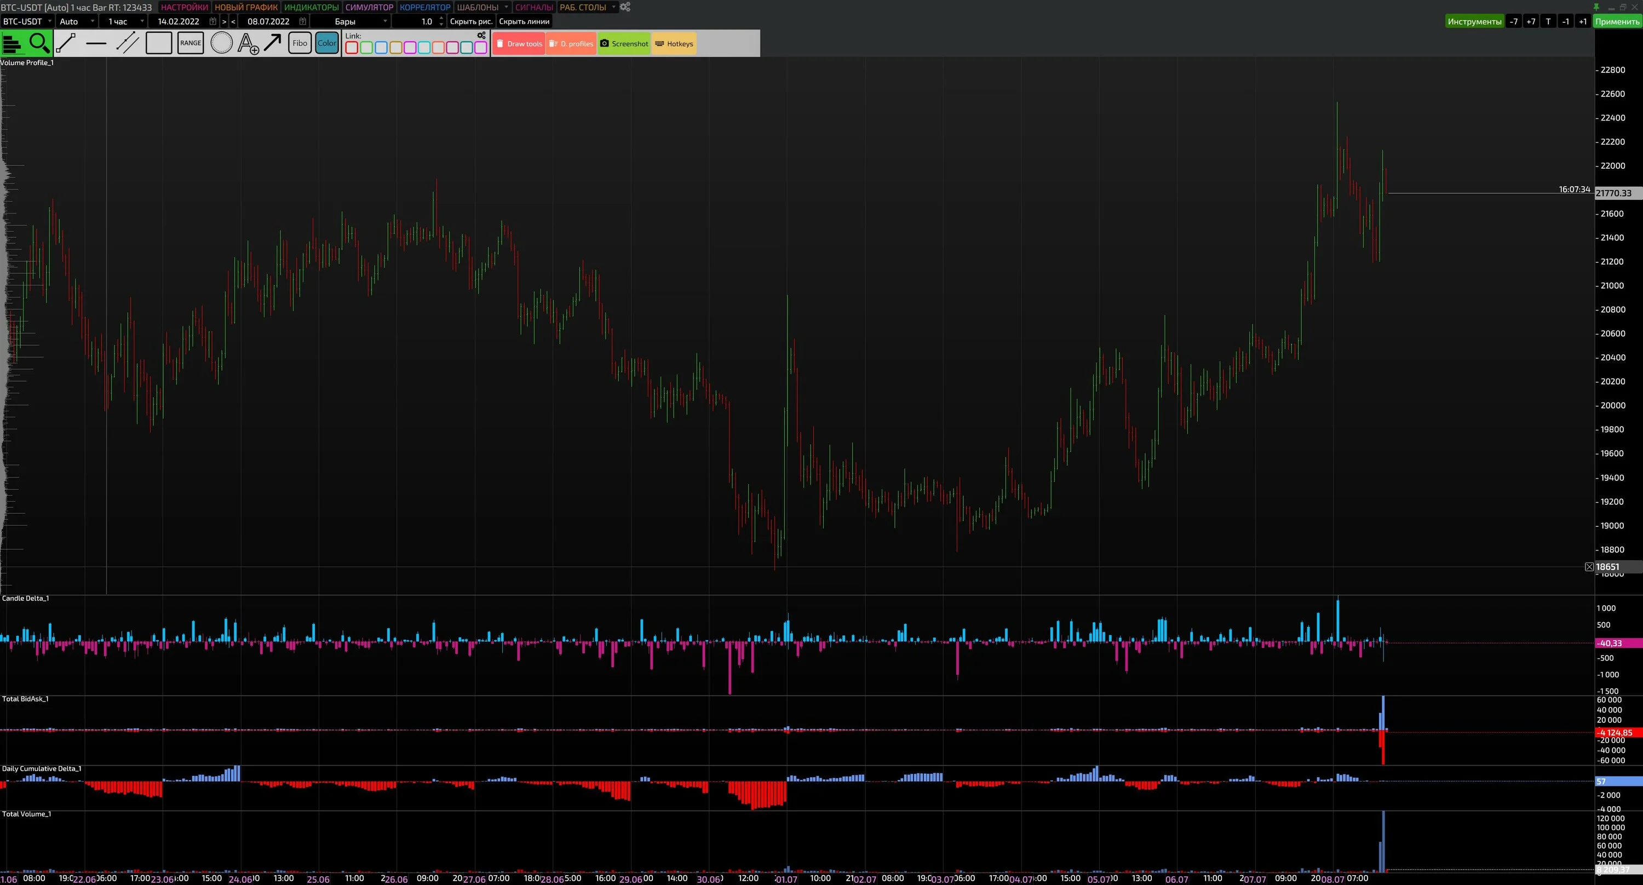The image size is (1643, 885).
Task: Toggle Скрыть линии to hide lines
Action: (524, 22)
